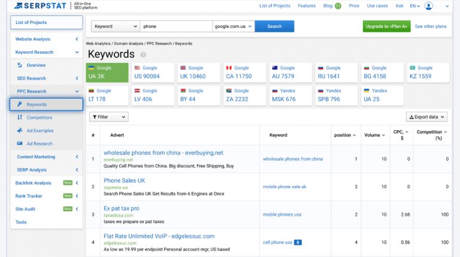Open Price in top navigation
The width and height of the screenshot is (460, 257).
pos(354,6)
